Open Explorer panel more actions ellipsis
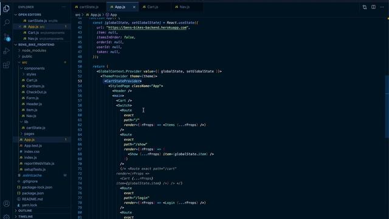Screen dimensions: 389x219 click(x=64, y=7)
